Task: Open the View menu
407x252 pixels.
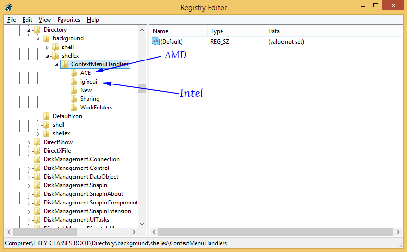Action: point(45,20)
